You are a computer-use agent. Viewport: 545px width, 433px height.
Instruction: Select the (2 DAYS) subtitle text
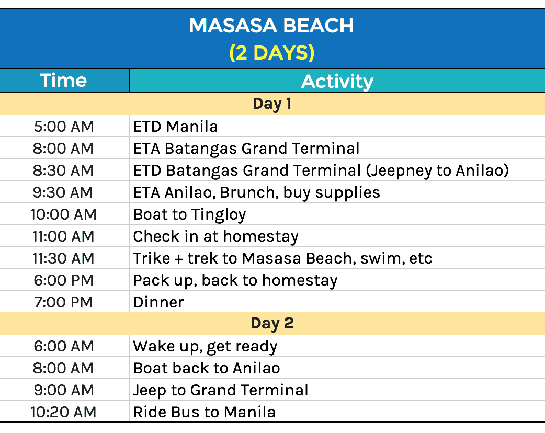click(x=271, y=53)
